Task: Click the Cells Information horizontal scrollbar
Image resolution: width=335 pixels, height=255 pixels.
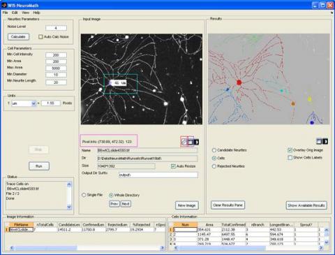Action: [248, 248]
